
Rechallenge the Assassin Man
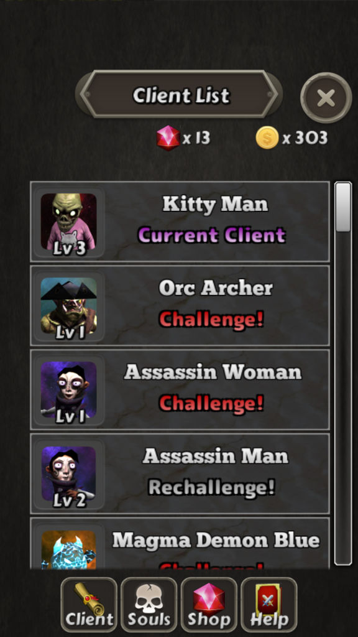click(x=211, y=487)
